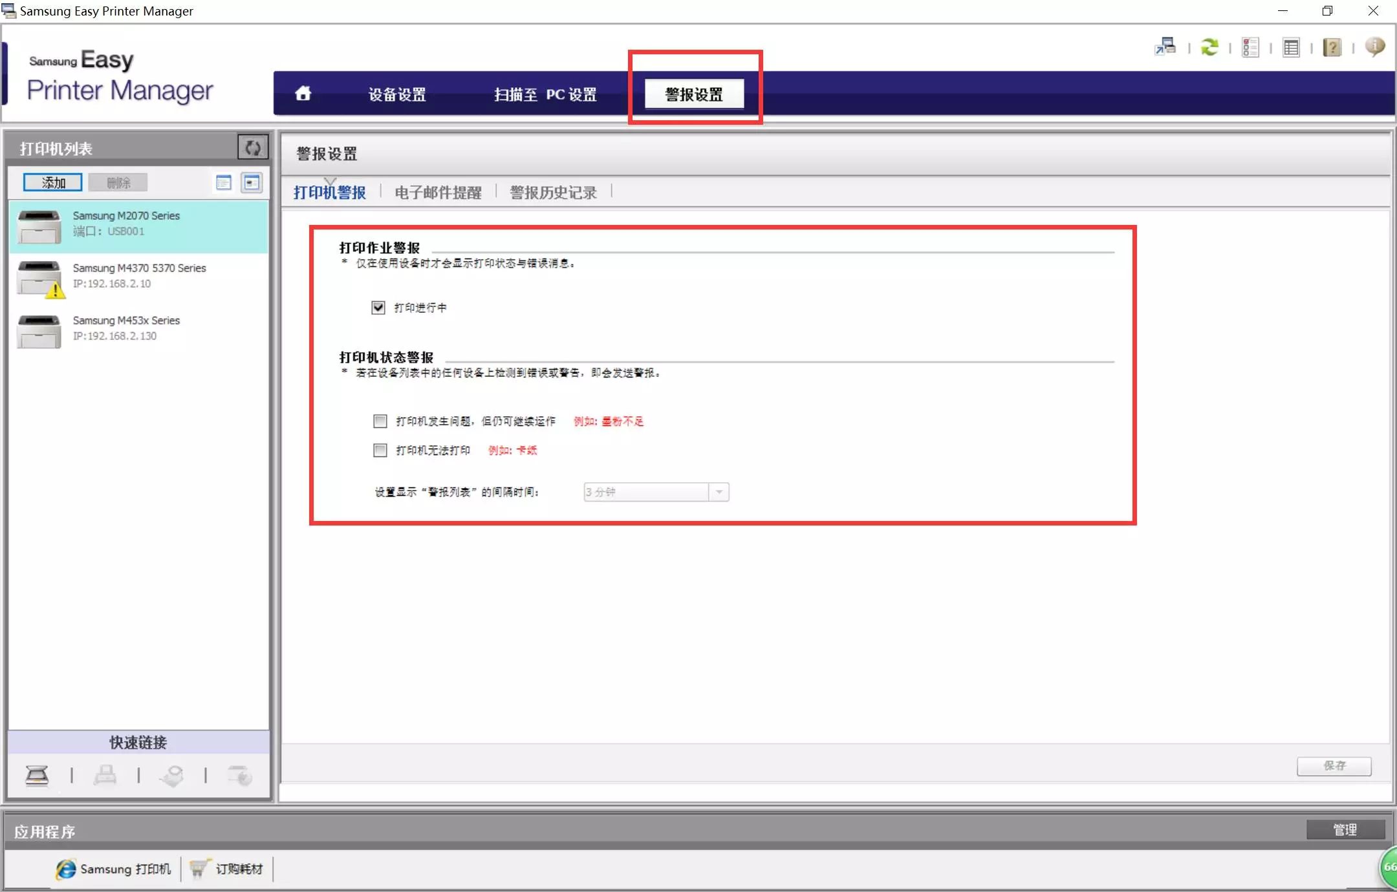Click the 例如: 卡纸 red example text
Screen dimensions: 1397x892
(x=512, y=451)
